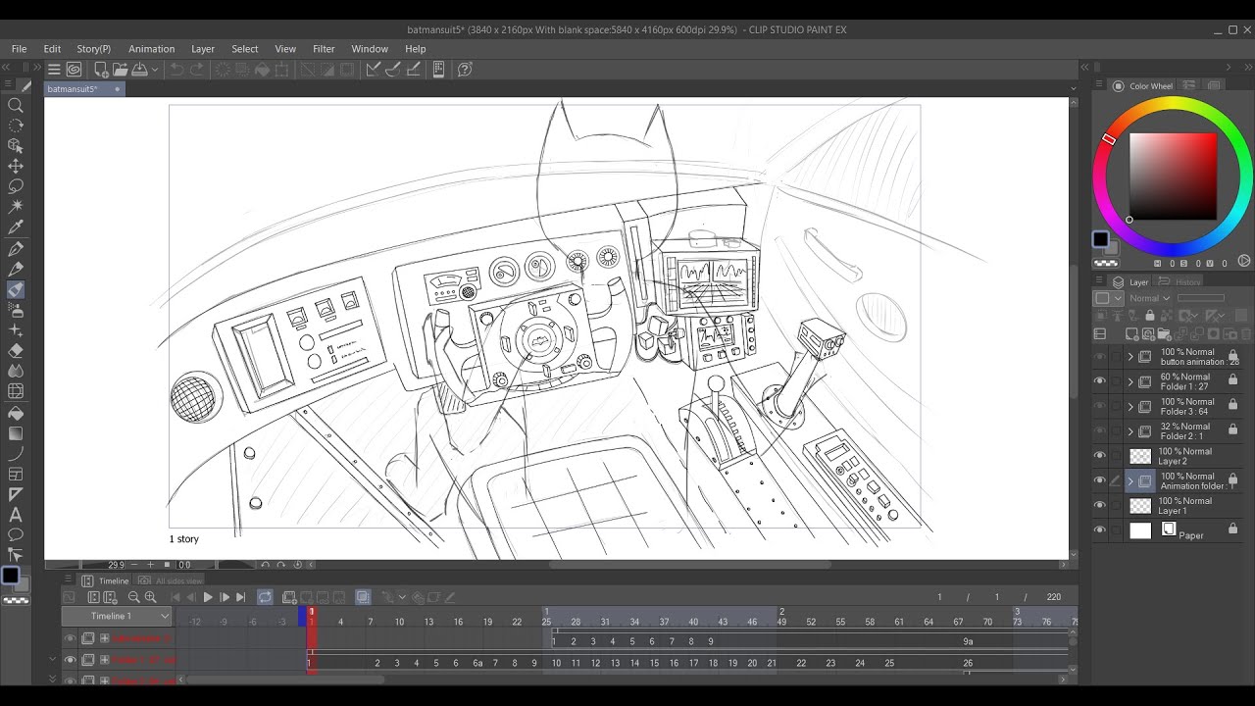Hide the Paper layer
This screenshot has height=706, width=1255.
[x=1099, y=530]
